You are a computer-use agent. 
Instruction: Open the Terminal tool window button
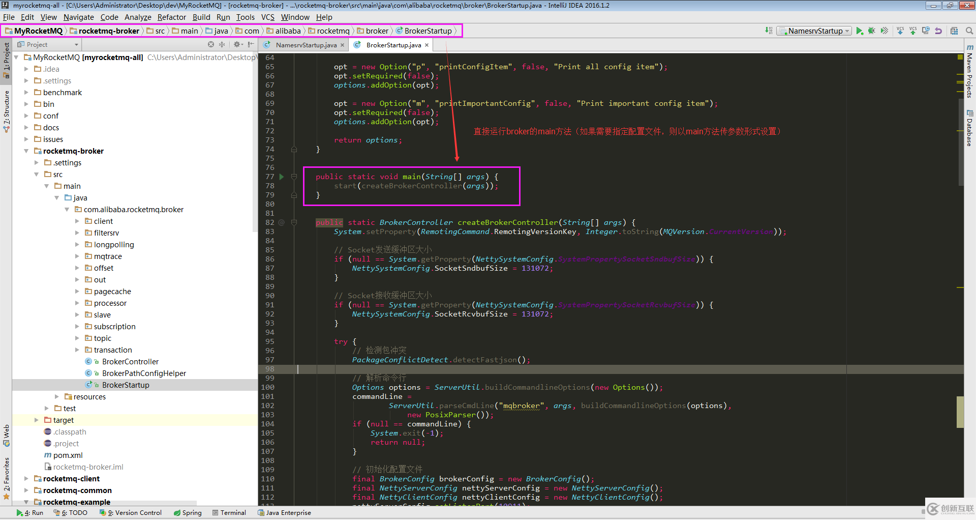coord(229,513)
